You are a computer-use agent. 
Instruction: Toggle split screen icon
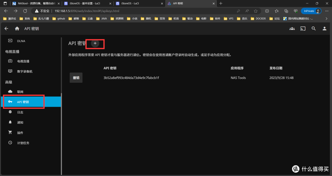(x=267, y=11)
